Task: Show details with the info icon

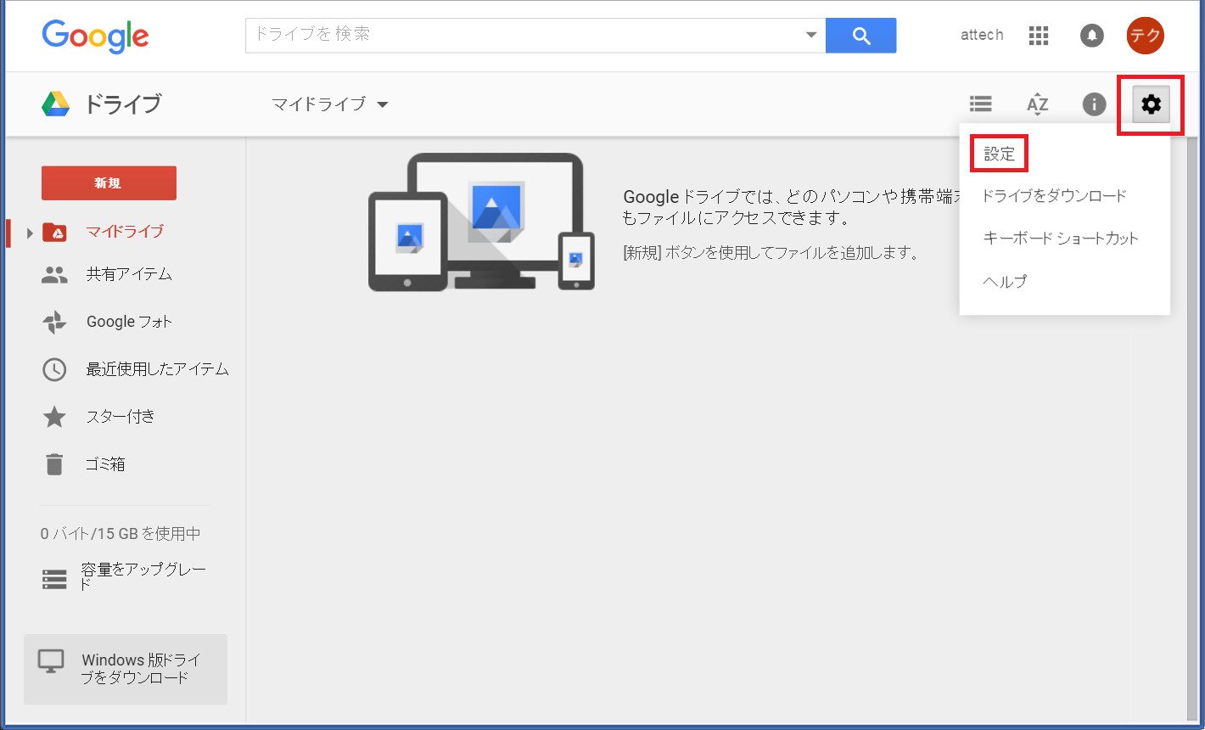Action: click(x=1094, y=104)
